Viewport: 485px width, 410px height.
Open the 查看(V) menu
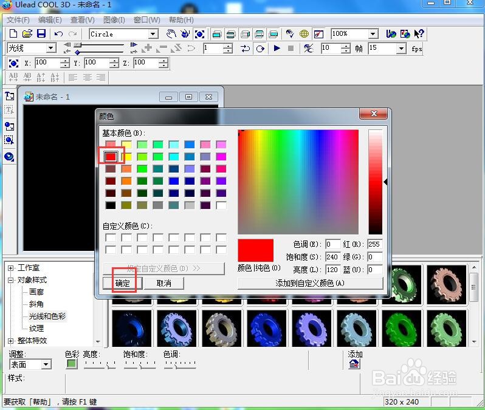(x=83, y=20)
